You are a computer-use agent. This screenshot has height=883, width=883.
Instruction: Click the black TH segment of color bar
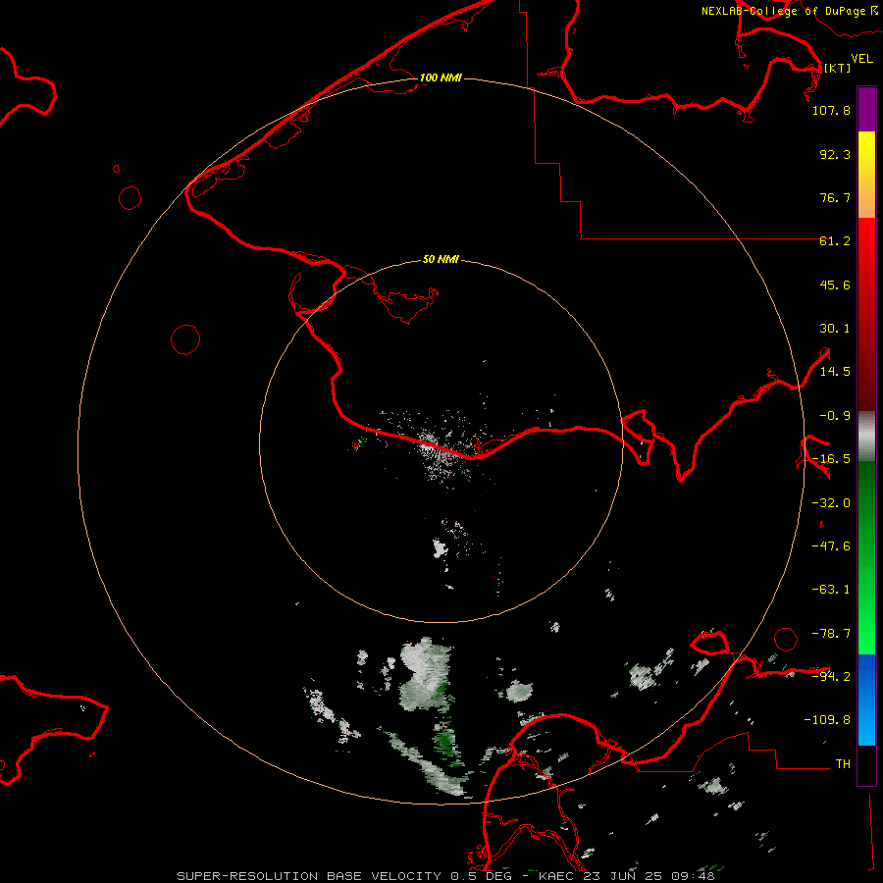pyautogui.click(x=866, y=765)
